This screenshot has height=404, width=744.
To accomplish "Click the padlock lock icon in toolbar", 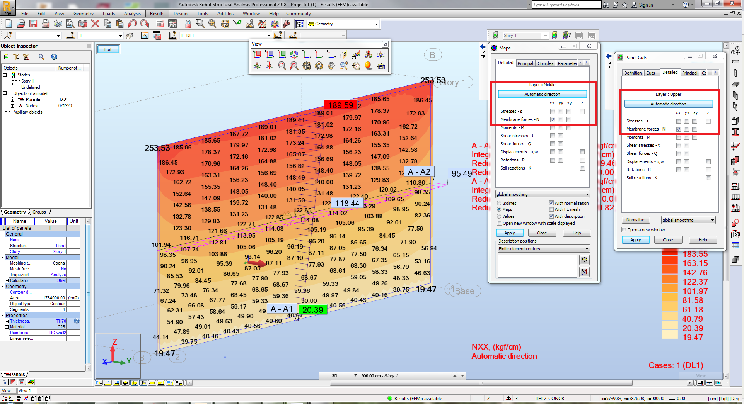I will pyautogui.click(x=188, y=24).
